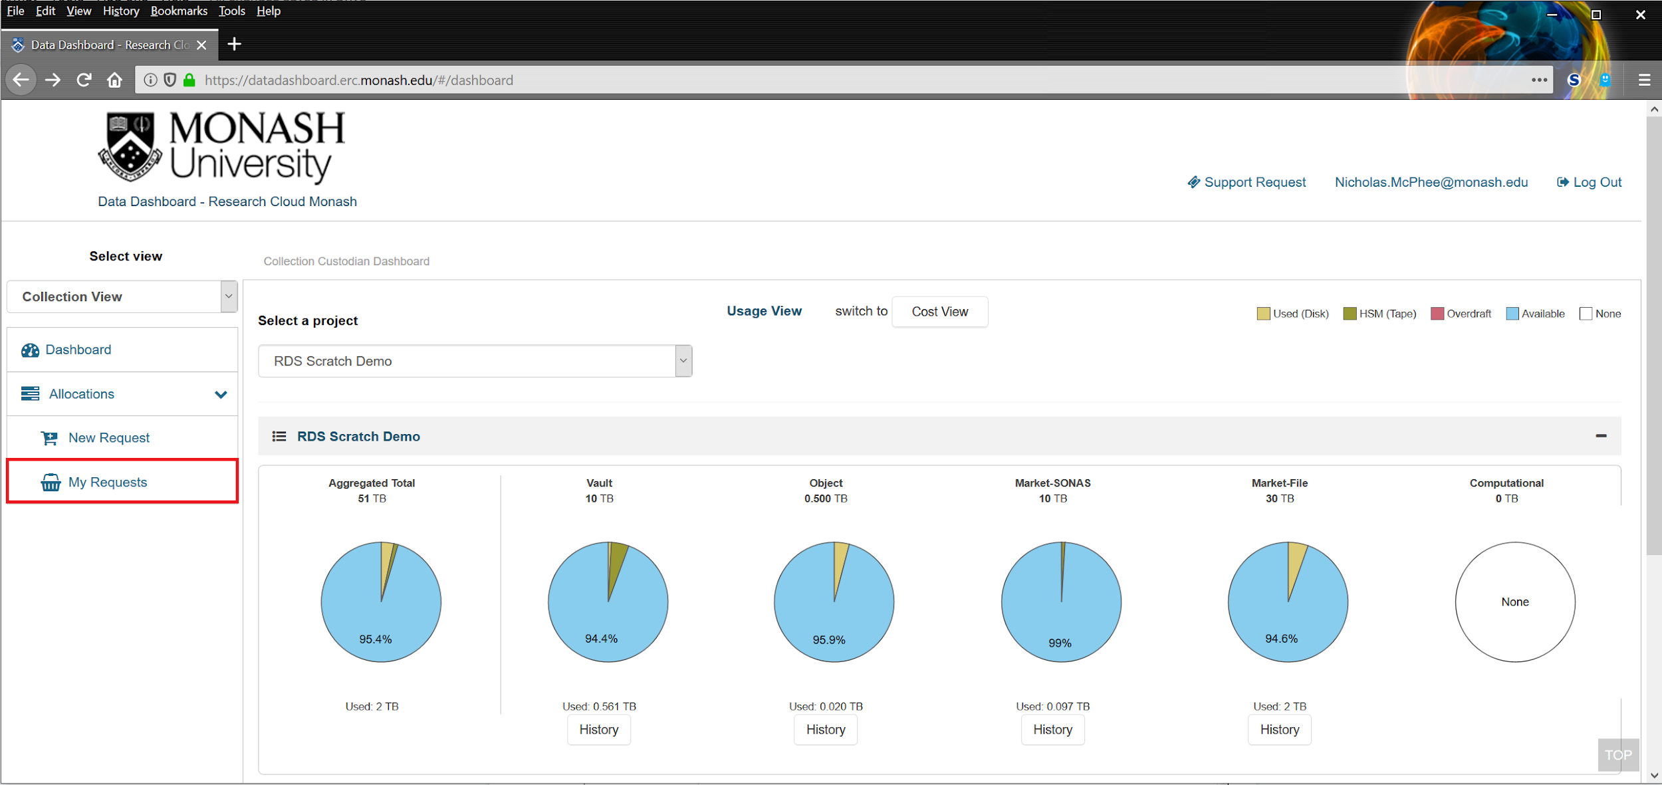Click the Used (Disk) legend color box
Screen dimensions: 1662x785
coord(1263,314)
